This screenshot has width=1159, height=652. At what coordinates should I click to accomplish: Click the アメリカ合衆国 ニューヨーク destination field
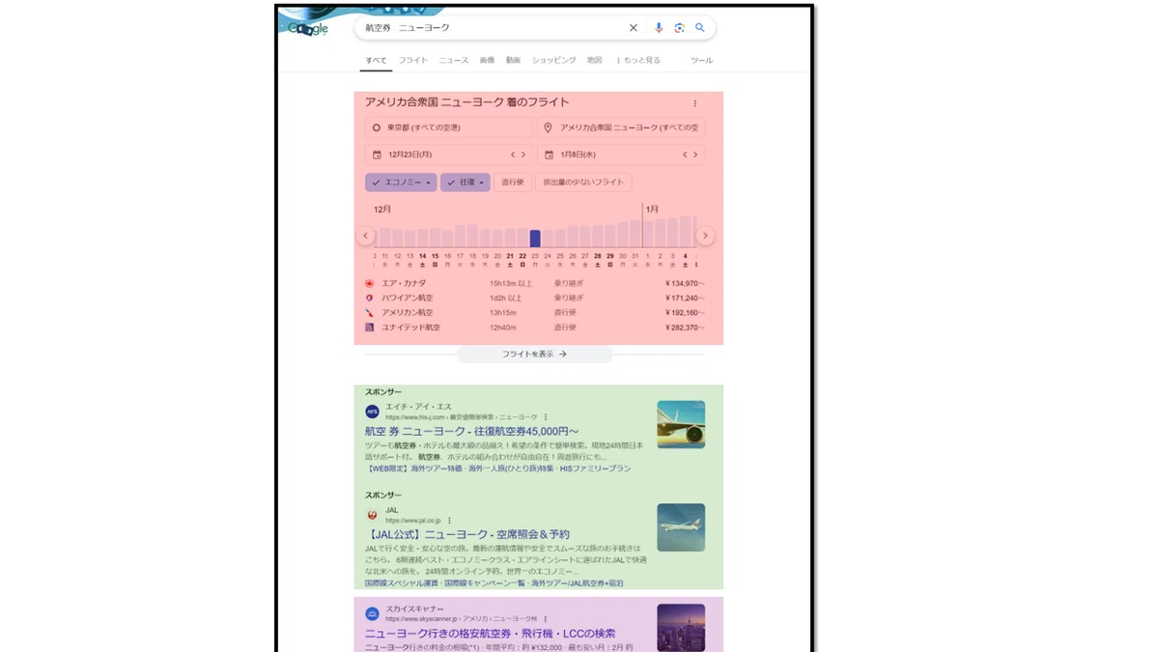click(621, 128)
